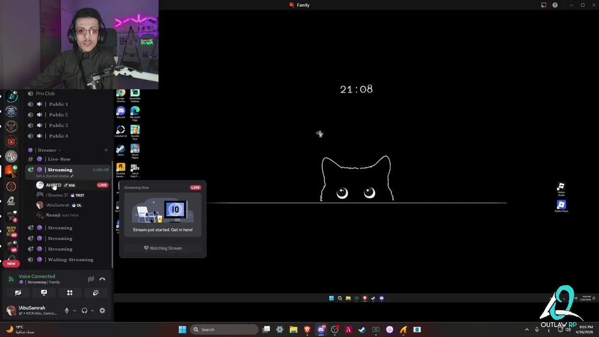Screen dimensions: 599x337
Task: Toggle noise suppression in voice panel
Action: [x=91, y=279]
